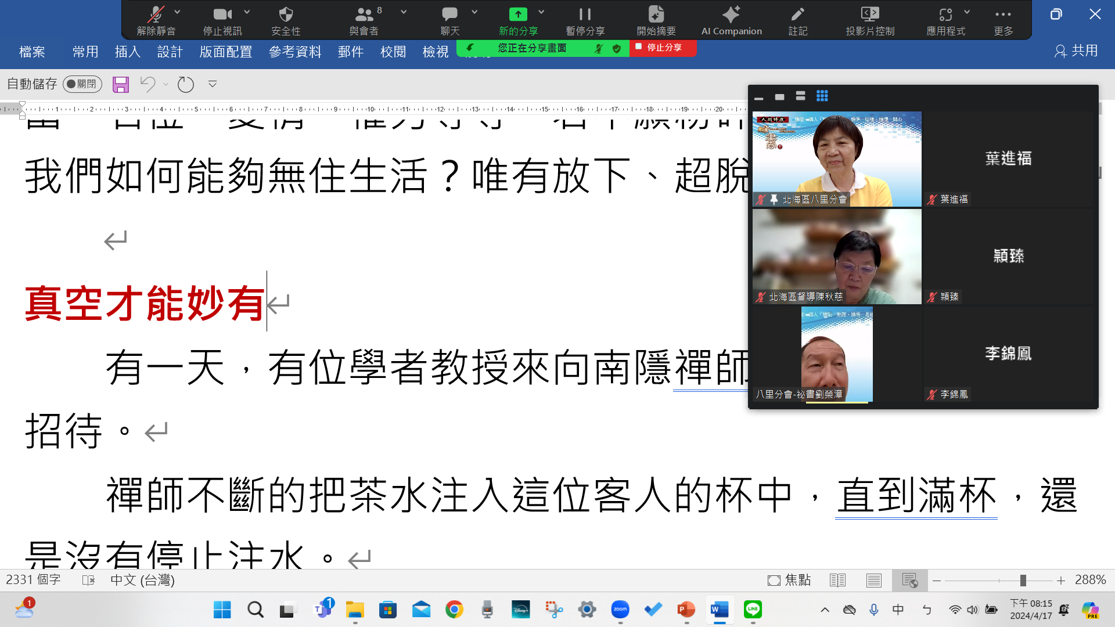Click the Undo arrow
The width and height of the screenshot is (1115, 627).
[148, 84]
